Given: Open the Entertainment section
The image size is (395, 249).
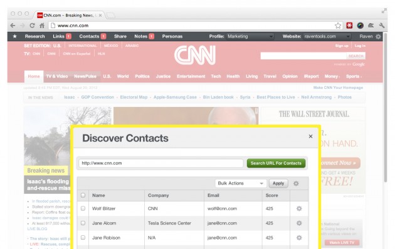Looking at the screenshot, I should tap(191, 76).
